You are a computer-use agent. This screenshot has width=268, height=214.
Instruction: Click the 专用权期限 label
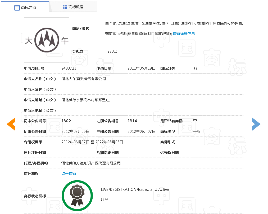pyautogui.click(x=33, y=142)
